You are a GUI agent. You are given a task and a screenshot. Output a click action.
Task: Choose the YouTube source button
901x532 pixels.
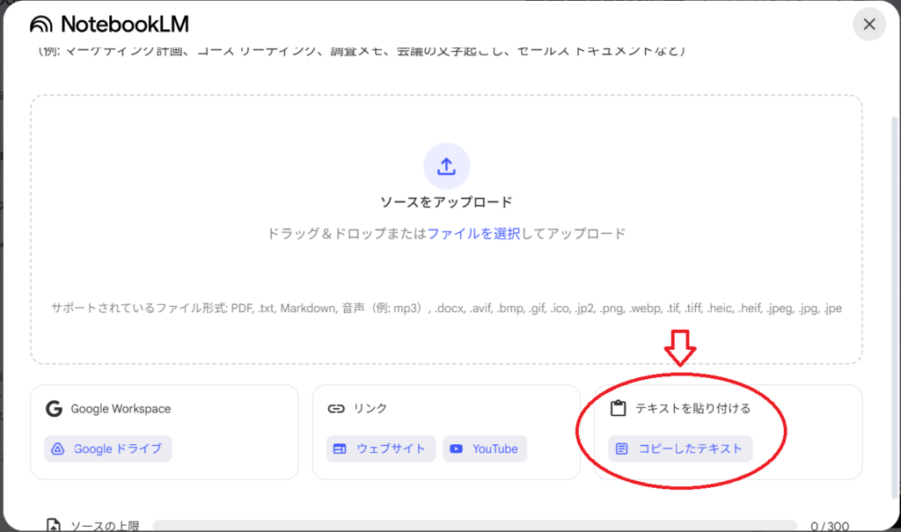click(x=485, y=449)
